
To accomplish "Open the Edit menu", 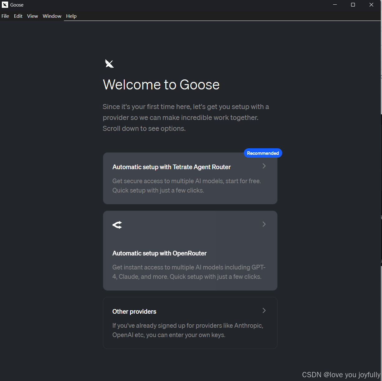I will click(x=18, y=16).
